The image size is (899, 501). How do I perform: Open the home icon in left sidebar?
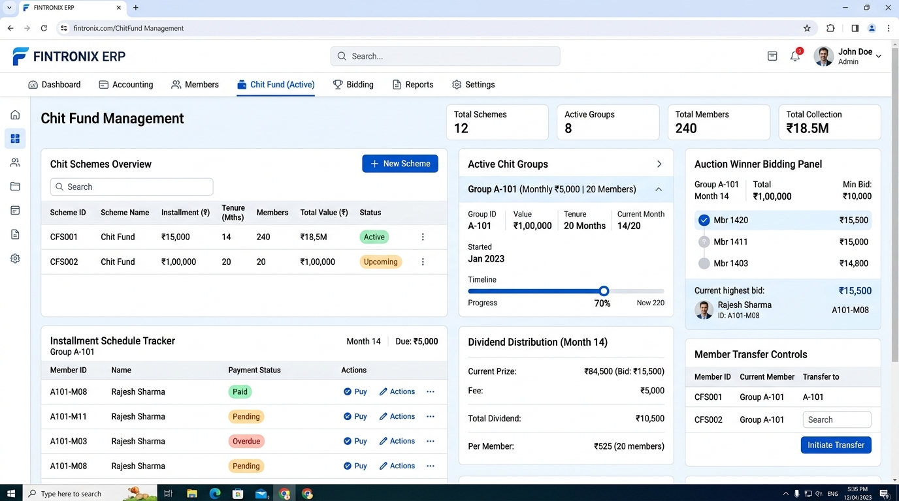(15, 115)
